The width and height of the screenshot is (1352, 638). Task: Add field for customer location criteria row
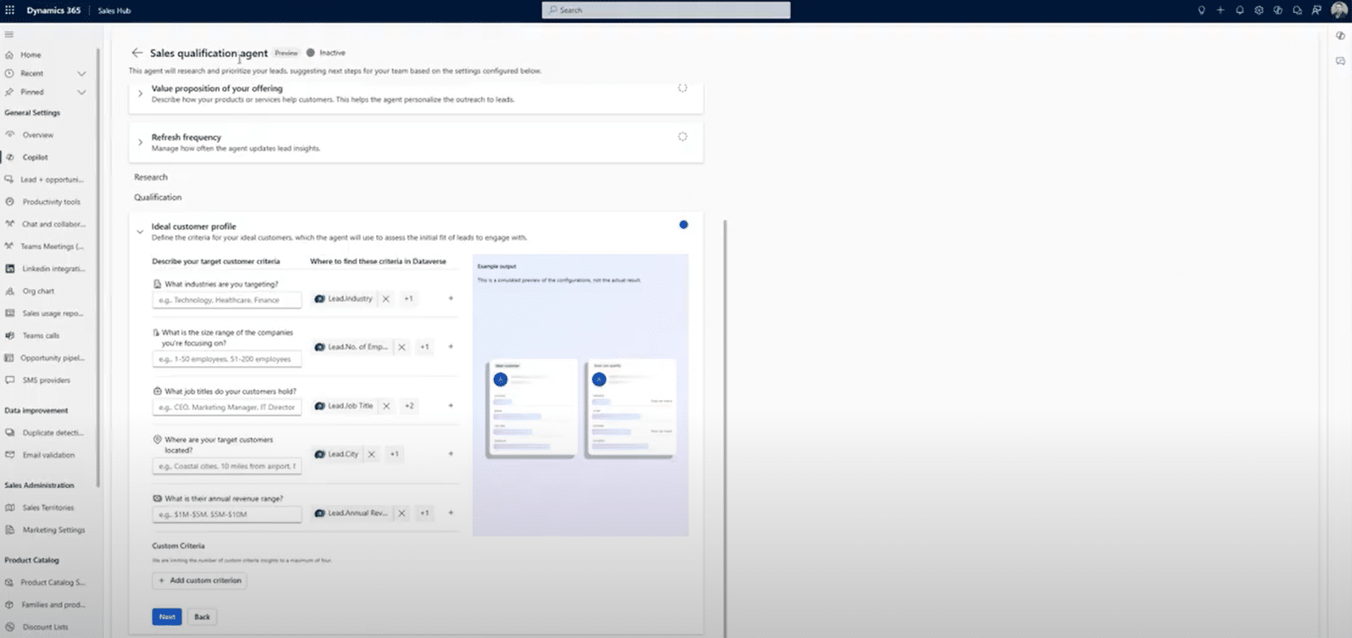click(451, 454)
